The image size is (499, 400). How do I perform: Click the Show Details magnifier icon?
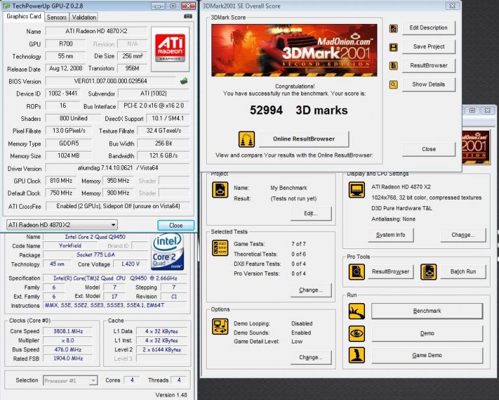click(394, 85)
